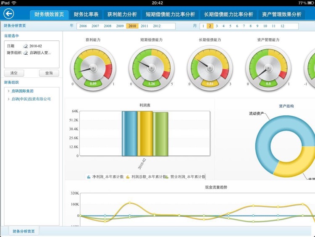The width and height of the screenshot is (315, 237).
Task: Click the 0.0 gauge value
Action: point(268,84)
